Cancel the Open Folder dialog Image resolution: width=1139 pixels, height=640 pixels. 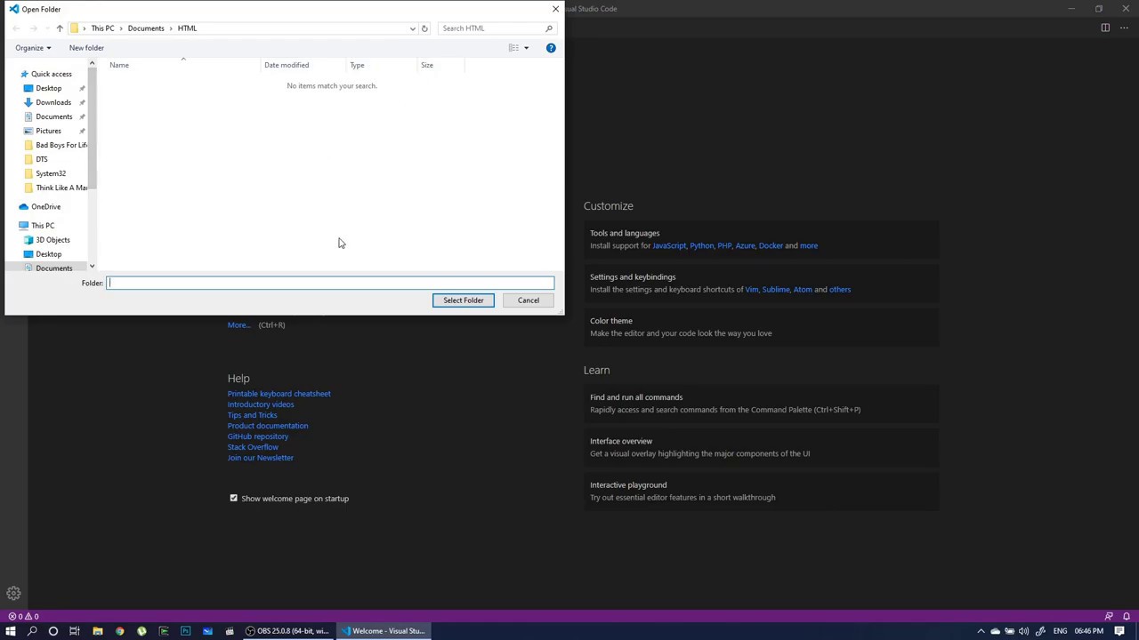(529, 300)
